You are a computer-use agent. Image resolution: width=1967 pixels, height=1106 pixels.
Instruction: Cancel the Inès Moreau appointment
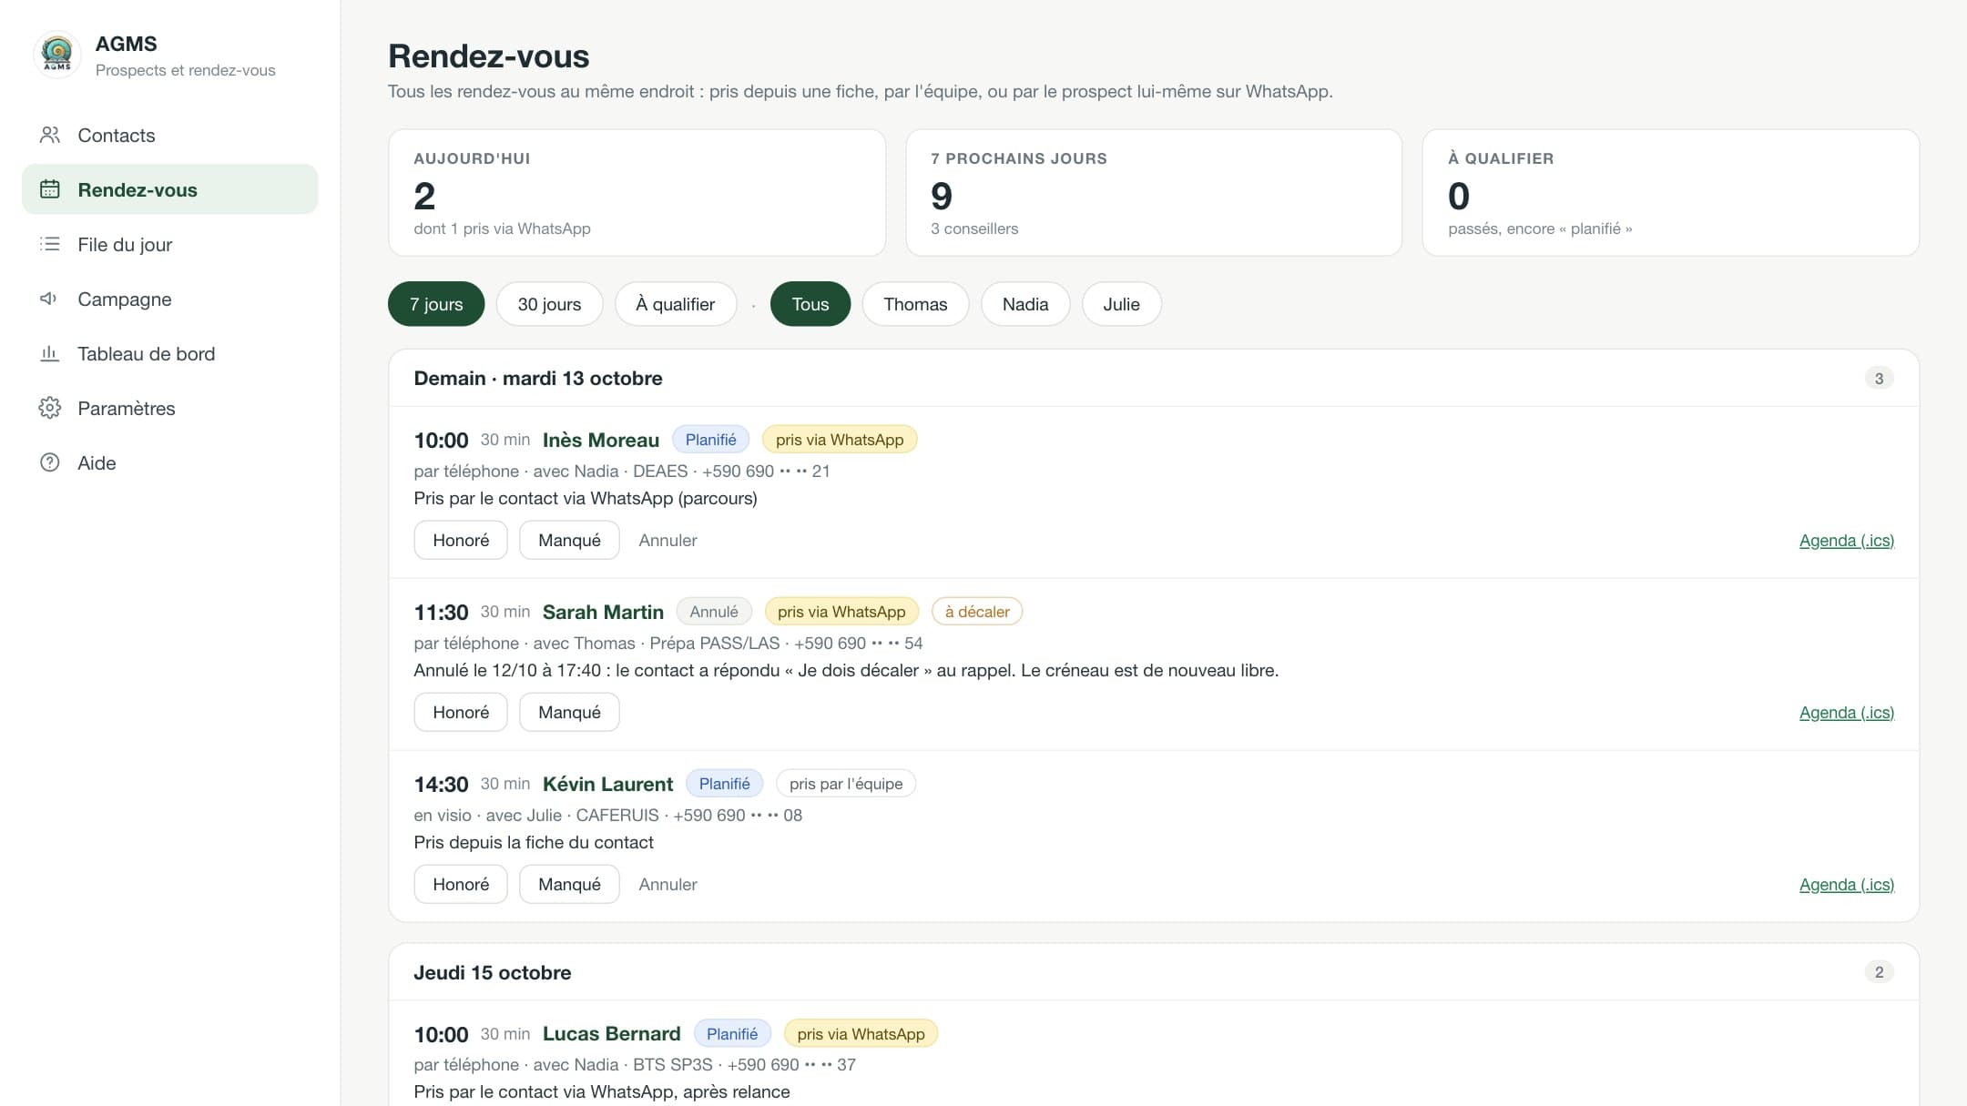668,540
